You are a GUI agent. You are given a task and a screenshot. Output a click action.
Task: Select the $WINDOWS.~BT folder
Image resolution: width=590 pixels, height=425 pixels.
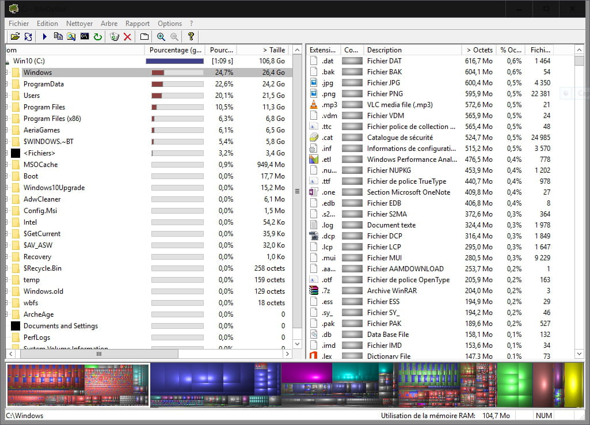point(149,142)
